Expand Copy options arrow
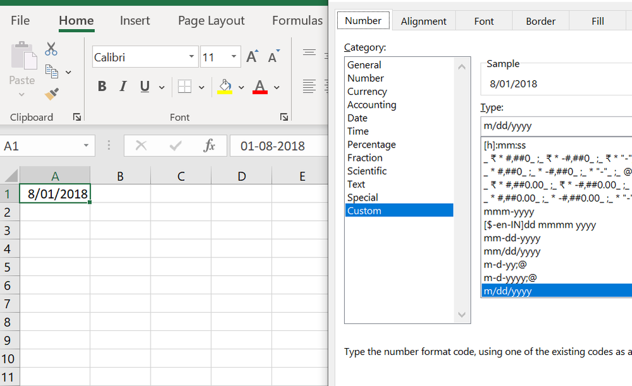 click(x=68, y=72)
